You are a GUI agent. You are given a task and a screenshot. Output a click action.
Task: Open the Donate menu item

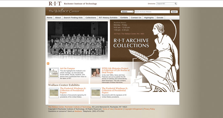(160, 18)
